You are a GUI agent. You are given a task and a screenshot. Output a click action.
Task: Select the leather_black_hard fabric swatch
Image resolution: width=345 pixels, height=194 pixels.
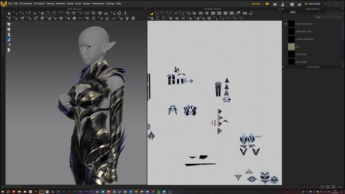coord(291,24)
